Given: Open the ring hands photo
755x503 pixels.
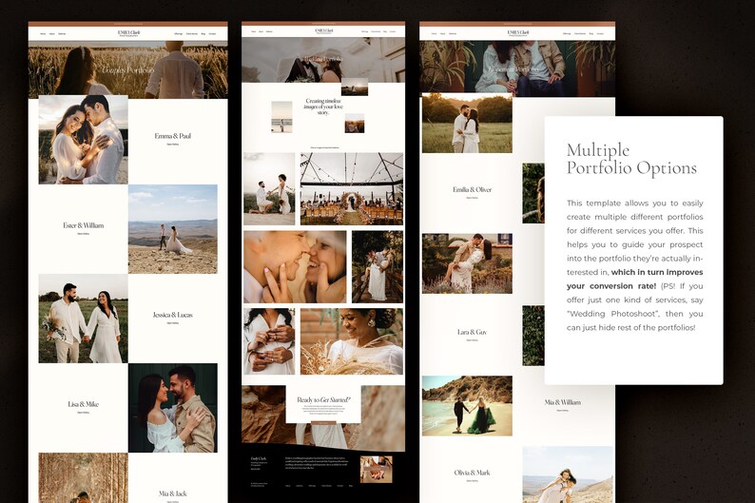Looking at the screenshot, I should click(269, 341).
